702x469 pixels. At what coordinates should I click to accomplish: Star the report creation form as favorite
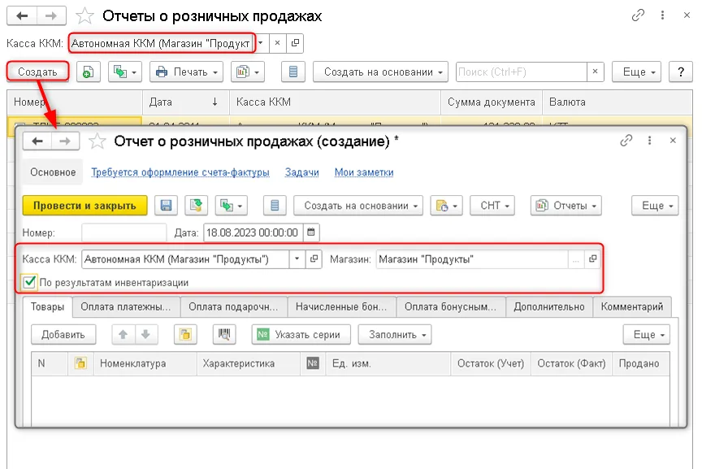[x=97, y=141]
